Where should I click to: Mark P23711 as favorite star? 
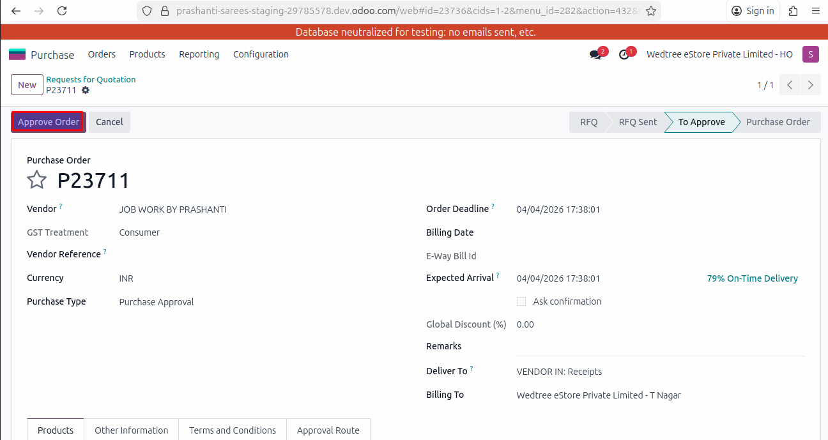(36, 180)
